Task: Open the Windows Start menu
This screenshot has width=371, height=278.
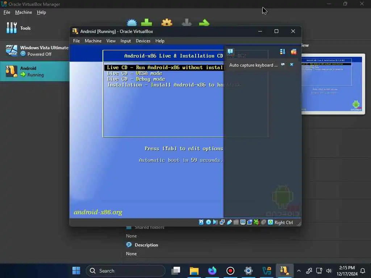Action: pyautogui.click(x=76, y=271)
